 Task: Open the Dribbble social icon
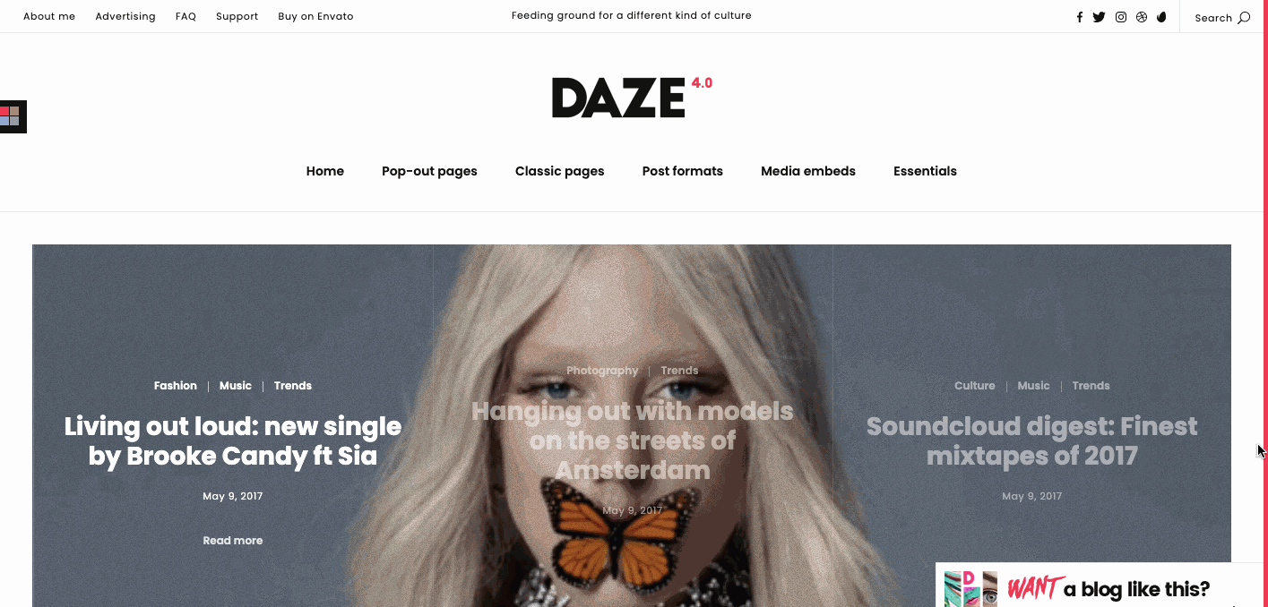pyautogui.click(x=1142, y=17)
